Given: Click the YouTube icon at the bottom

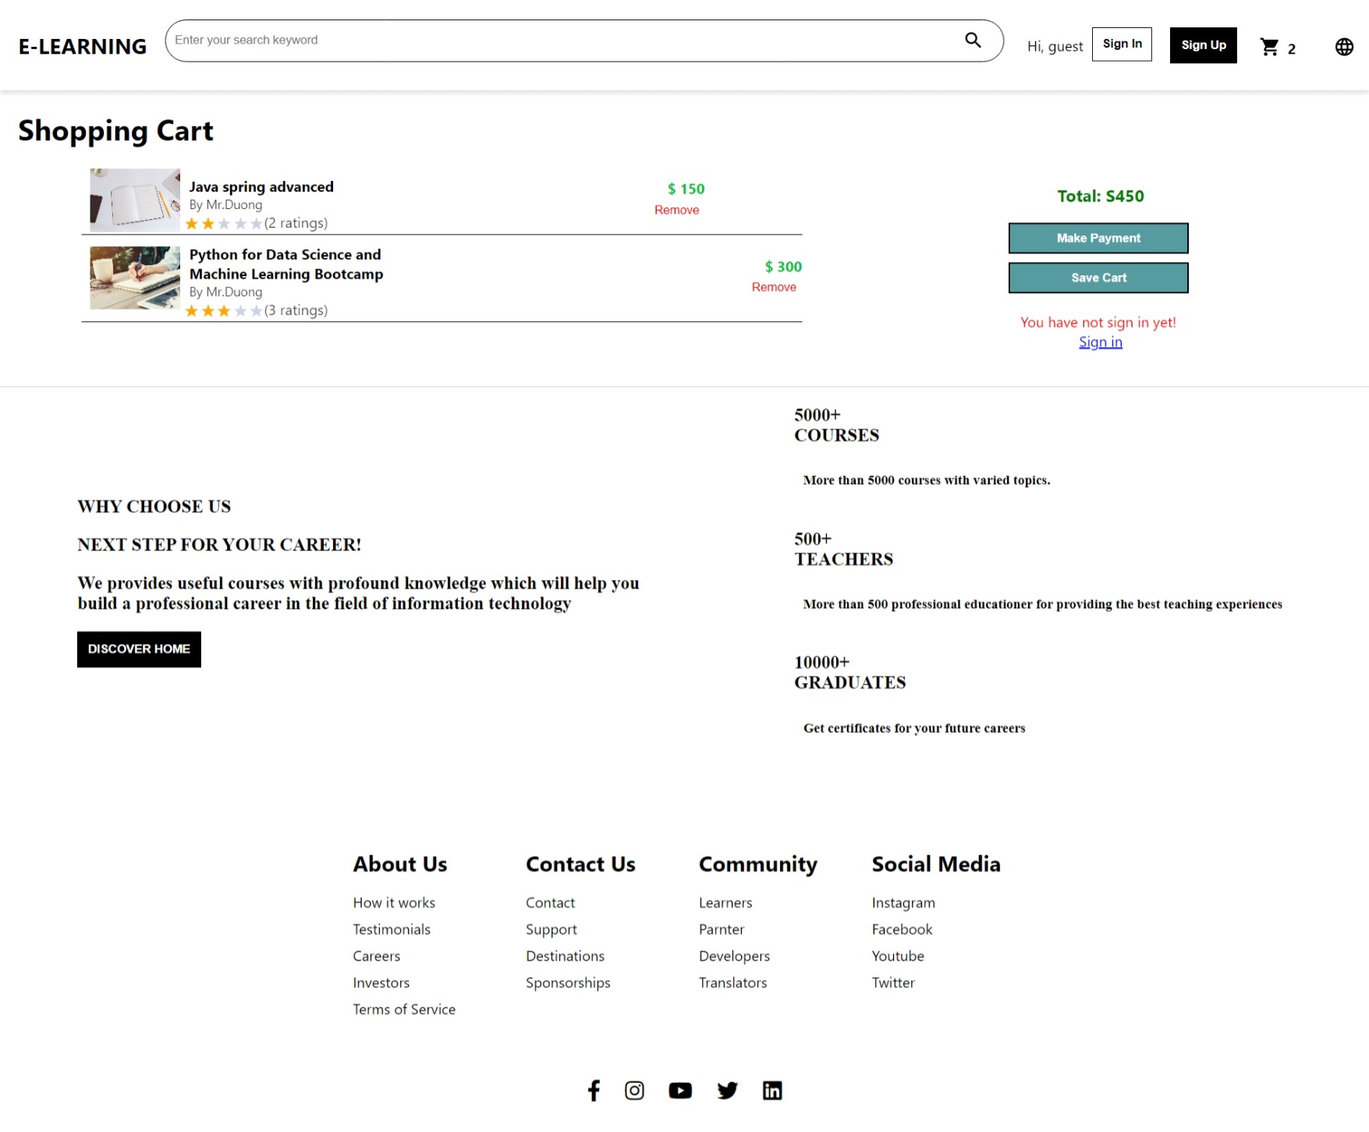Looking at the screenshot, I should coord(679,1090).
